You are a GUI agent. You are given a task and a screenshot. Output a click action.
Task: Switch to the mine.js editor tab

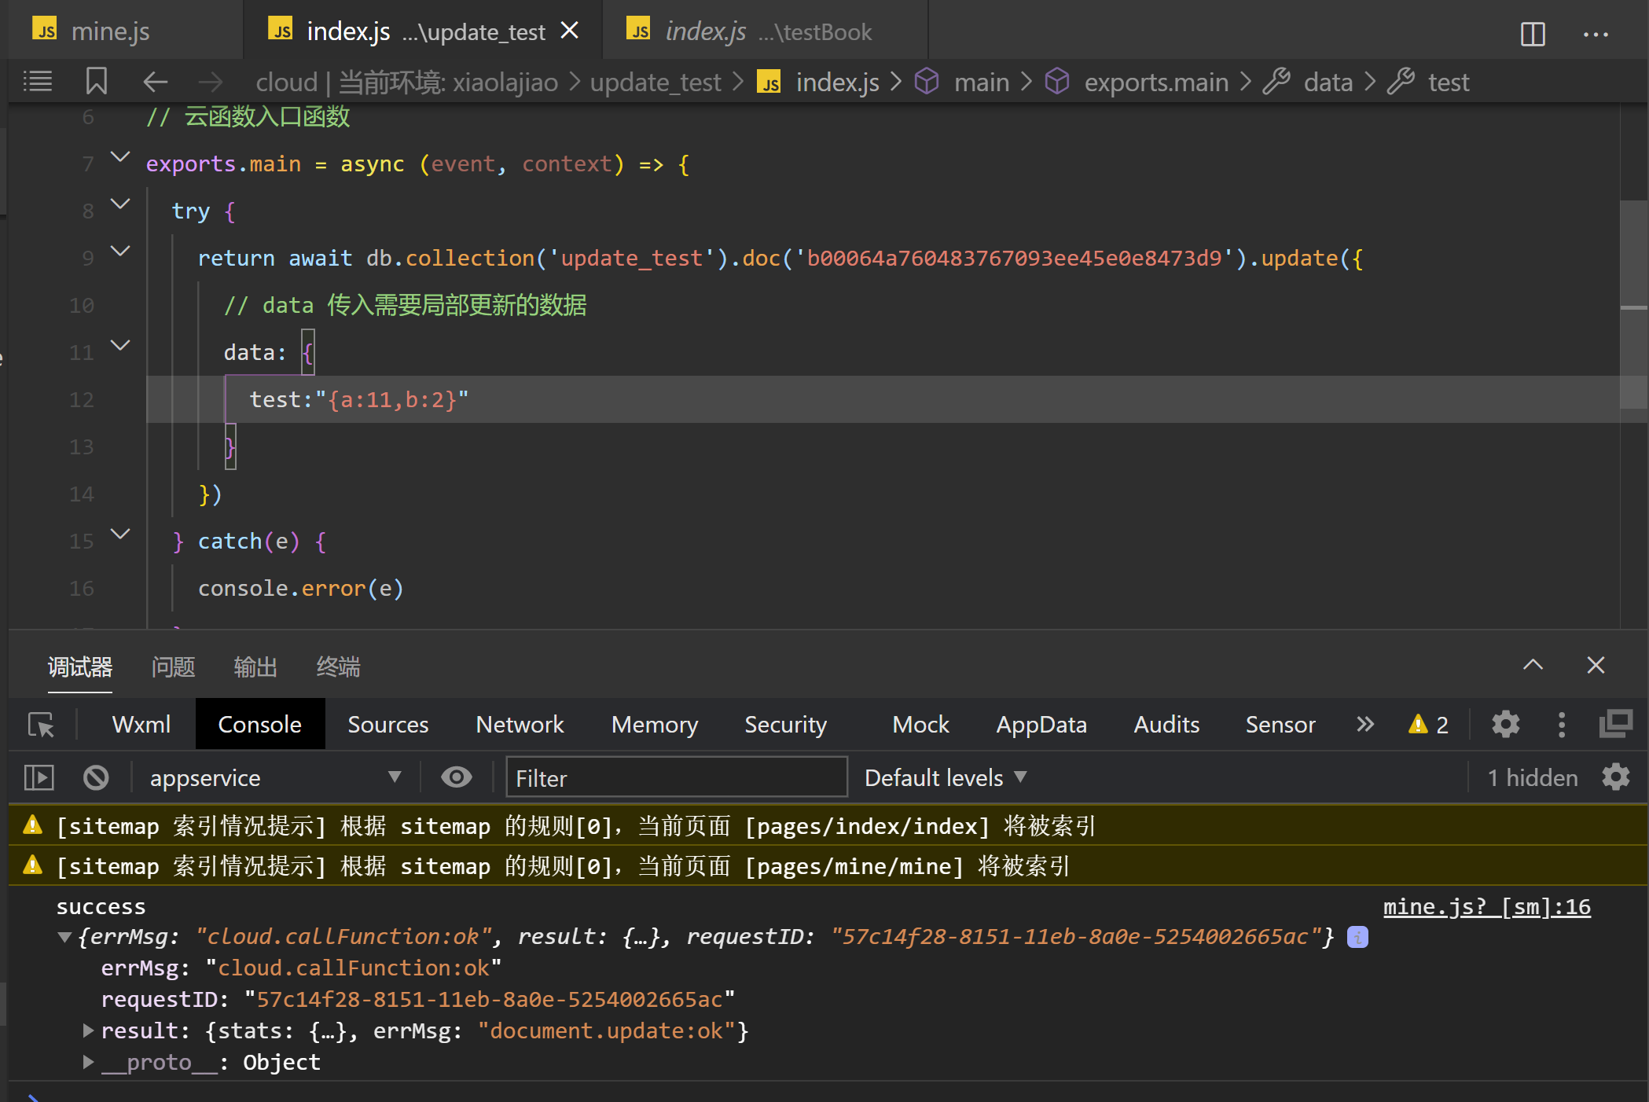coord(110,31)
